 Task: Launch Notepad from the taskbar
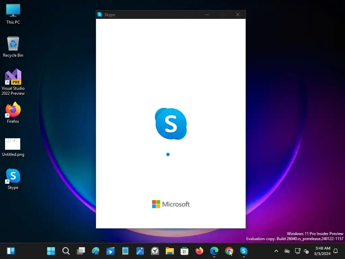point(125,251)
